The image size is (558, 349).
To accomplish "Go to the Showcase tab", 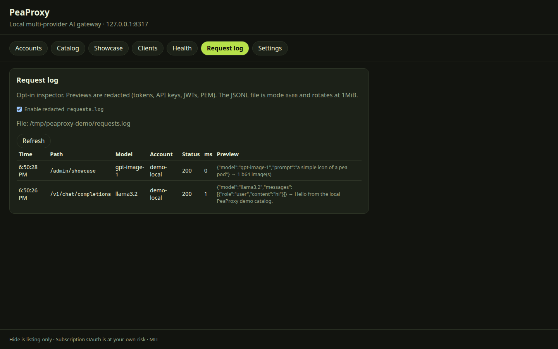I will [x=108, y=48].
